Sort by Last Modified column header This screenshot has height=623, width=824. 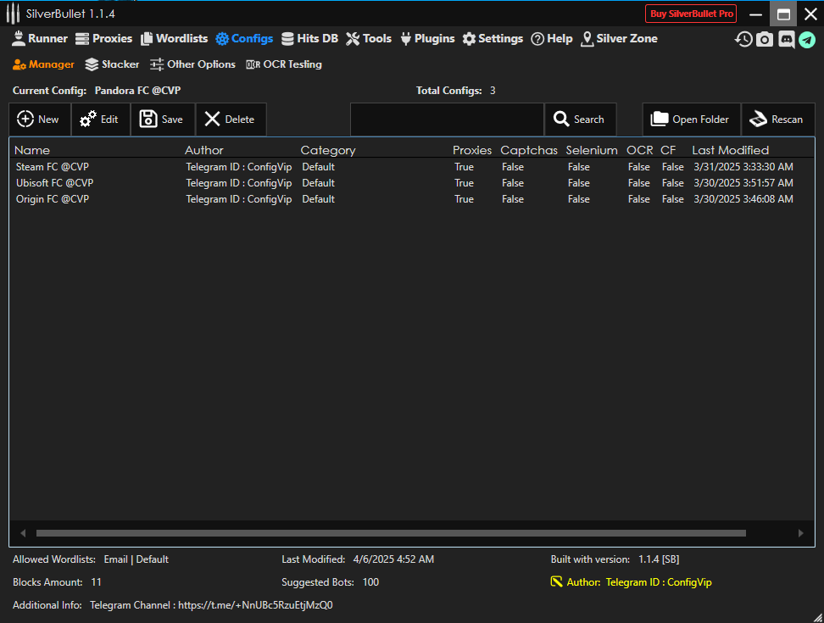730,150
